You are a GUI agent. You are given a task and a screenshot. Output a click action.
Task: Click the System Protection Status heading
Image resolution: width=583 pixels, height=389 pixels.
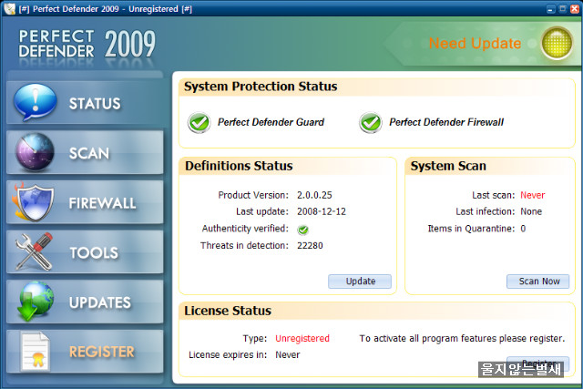coord(261,87)
